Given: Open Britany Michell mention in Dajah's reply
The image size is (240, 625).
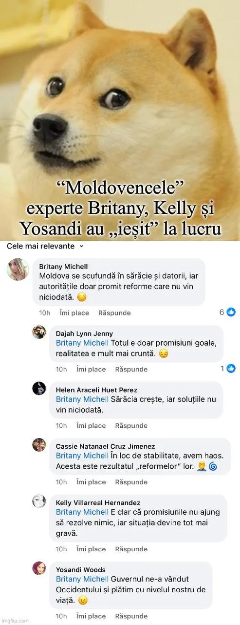Looking at the screenshot, I should pos(82,343).
